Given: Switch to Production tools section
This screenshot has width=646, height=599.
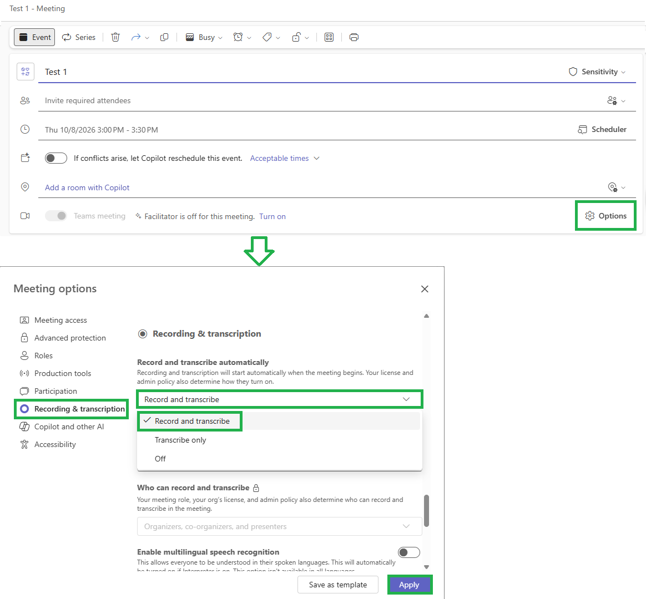Looking at the screenshot, I should tap(55, 373).
